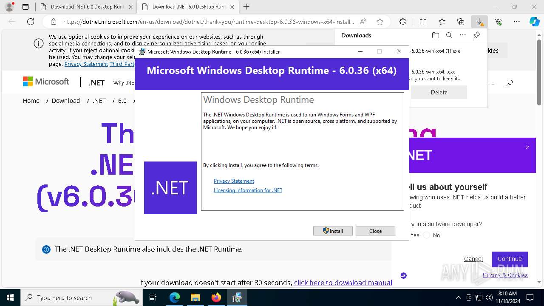The width and height of the screenshot is (544, 306).
Task: Open Browser essentials icon
Action: click(498, 22)
